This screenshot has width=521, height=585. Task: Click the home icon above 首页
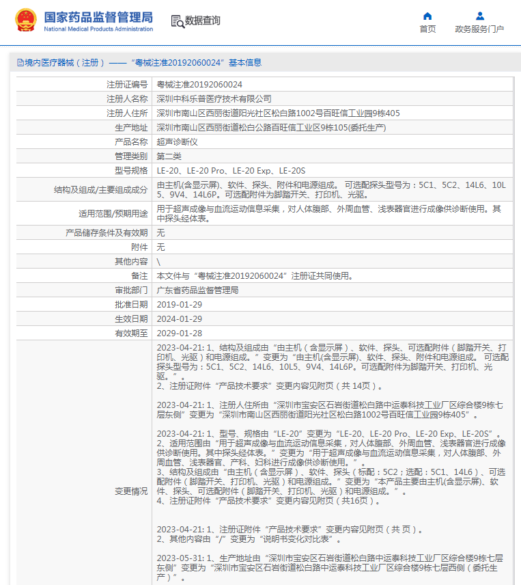[427, 16]
